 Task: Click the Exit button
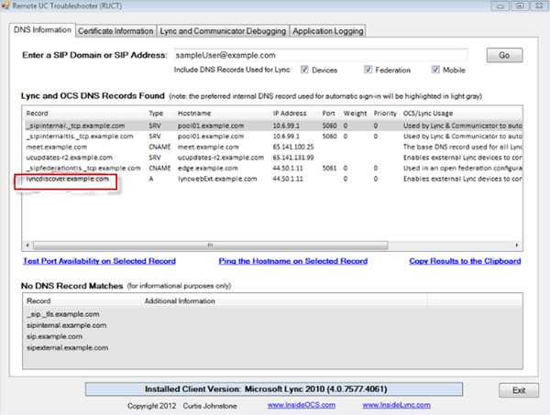pyautogui.click(x=518, y=389)
